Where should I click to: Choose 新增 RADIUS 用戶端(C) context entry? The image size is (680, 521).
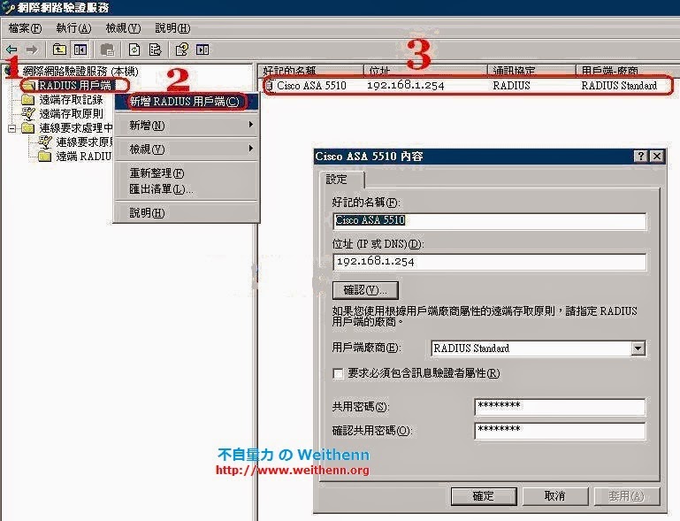point(187,102)
